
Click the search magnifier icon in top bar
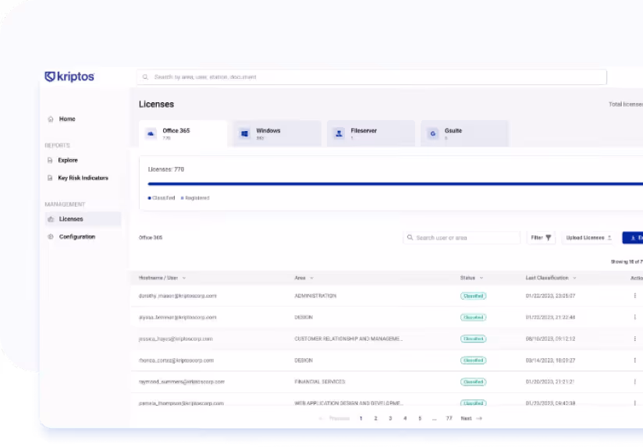click(145, 77)
